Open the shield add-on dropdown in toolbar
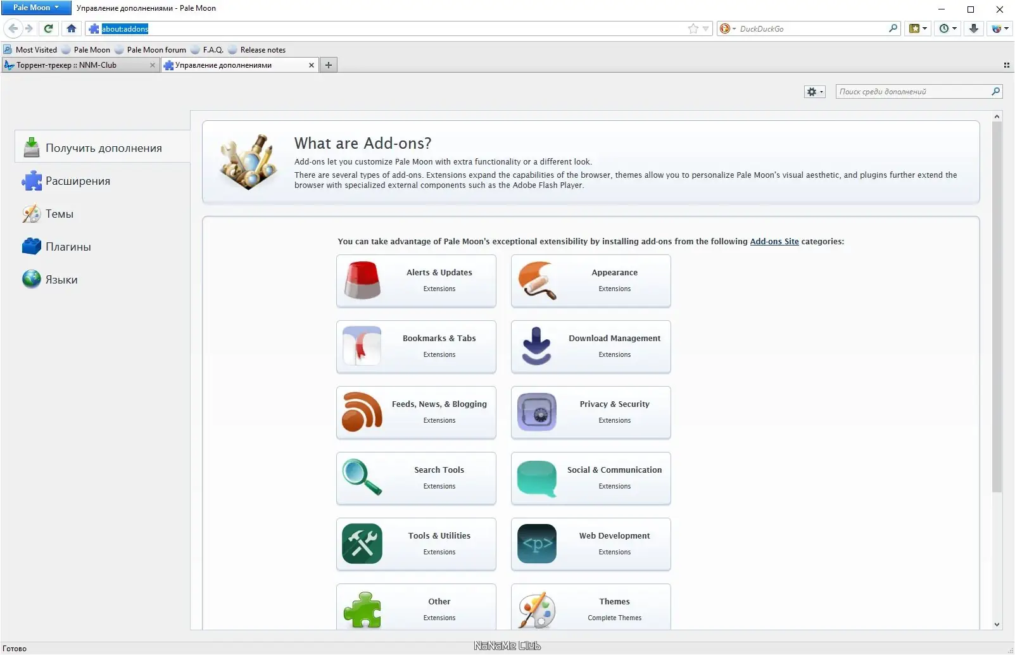This screenshot has width=1015, height=655. [x=999, y=28]
